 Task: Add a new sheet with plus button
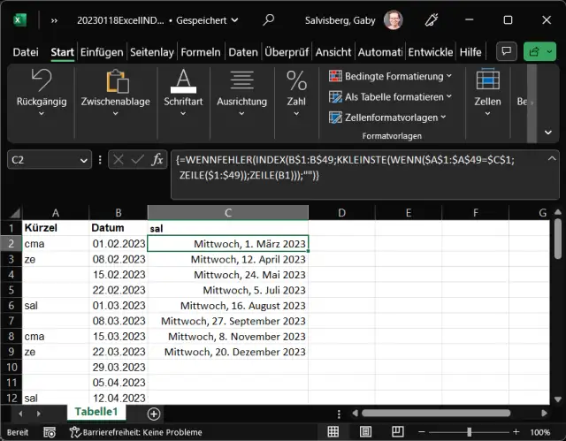[x=154, y=413]
